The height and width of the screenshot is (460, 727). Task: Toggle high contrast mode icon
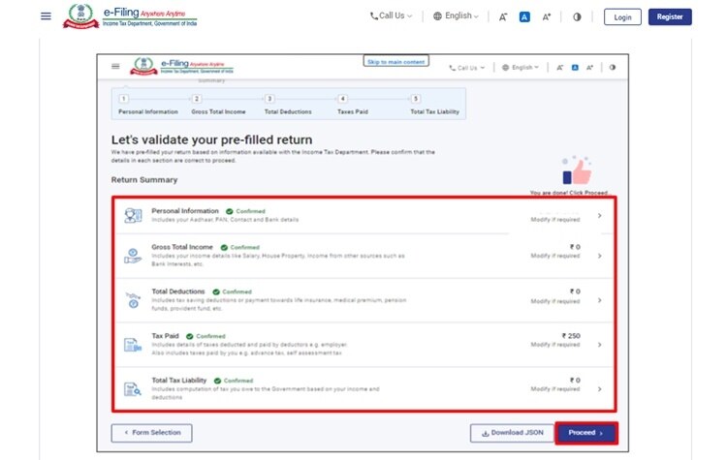577,16
